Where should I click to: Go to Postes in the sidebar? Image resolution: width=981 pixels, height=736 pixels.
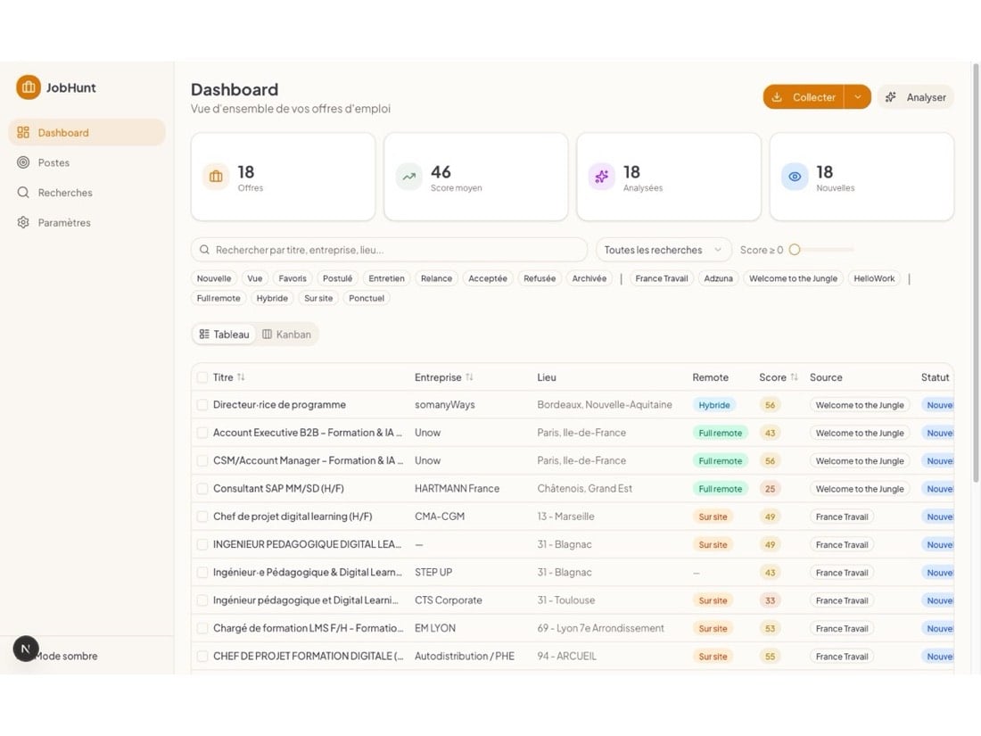[87, 162]
